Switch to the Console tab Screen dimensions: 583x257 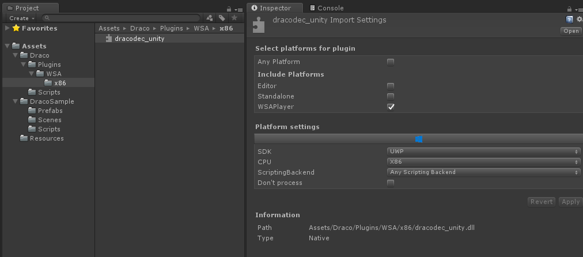[327, 8]
